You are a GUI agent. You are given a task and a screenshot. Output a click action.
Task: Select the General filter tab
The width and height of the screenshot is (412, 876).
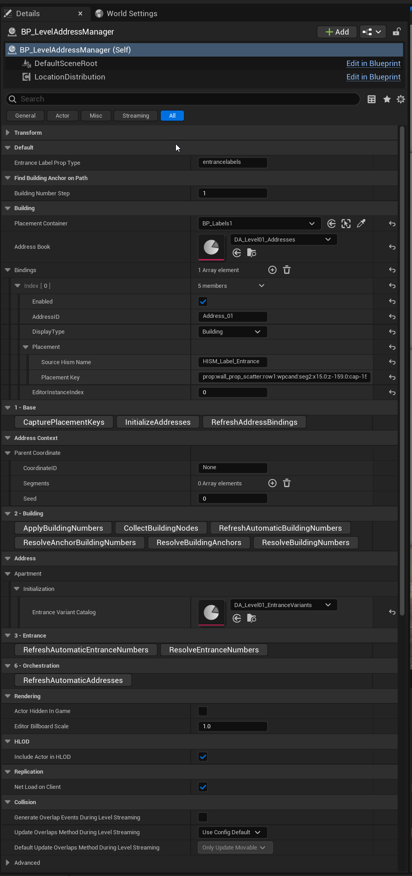[x=25, y=116]
